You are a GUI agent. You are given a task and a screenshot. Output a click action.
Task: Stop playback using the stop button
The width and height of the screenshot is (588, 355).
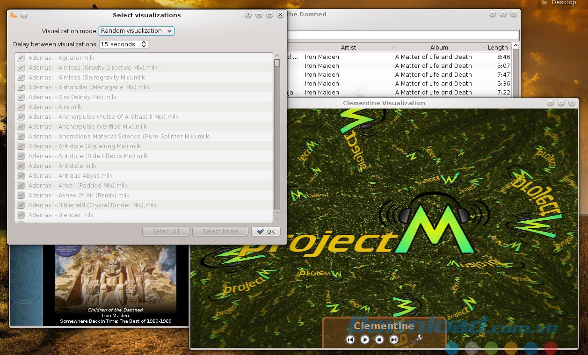coord(379,340)
